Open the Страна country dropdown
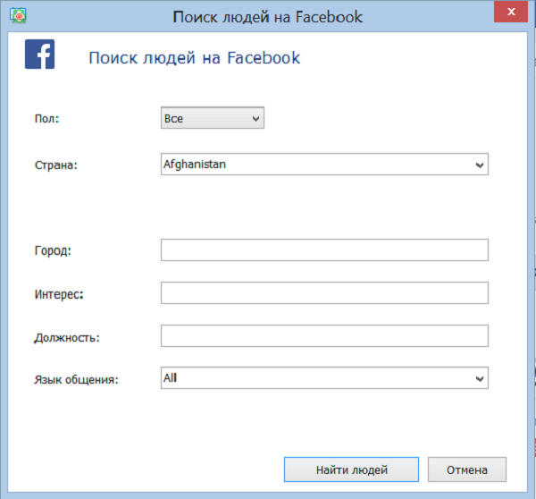Viewport: 536px width, 499px height. point(324,165)
